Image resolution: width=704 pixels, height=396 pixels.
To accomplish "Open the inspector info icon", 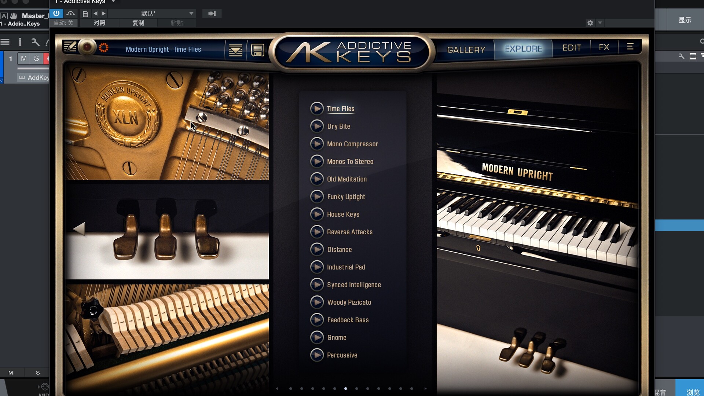I will [x=20, y=42].
